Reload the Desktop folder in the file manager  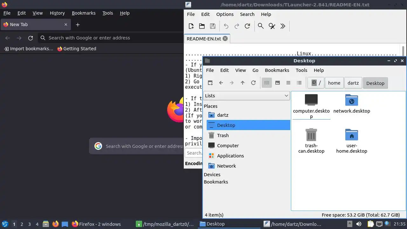pos(253,83)
